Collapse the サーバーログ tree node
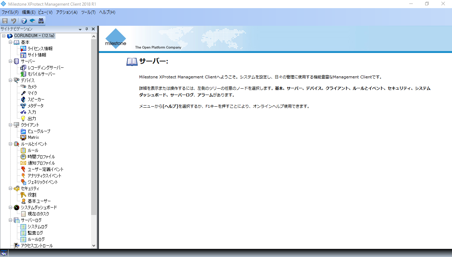The image size is (452, 257). click(11, 220)
